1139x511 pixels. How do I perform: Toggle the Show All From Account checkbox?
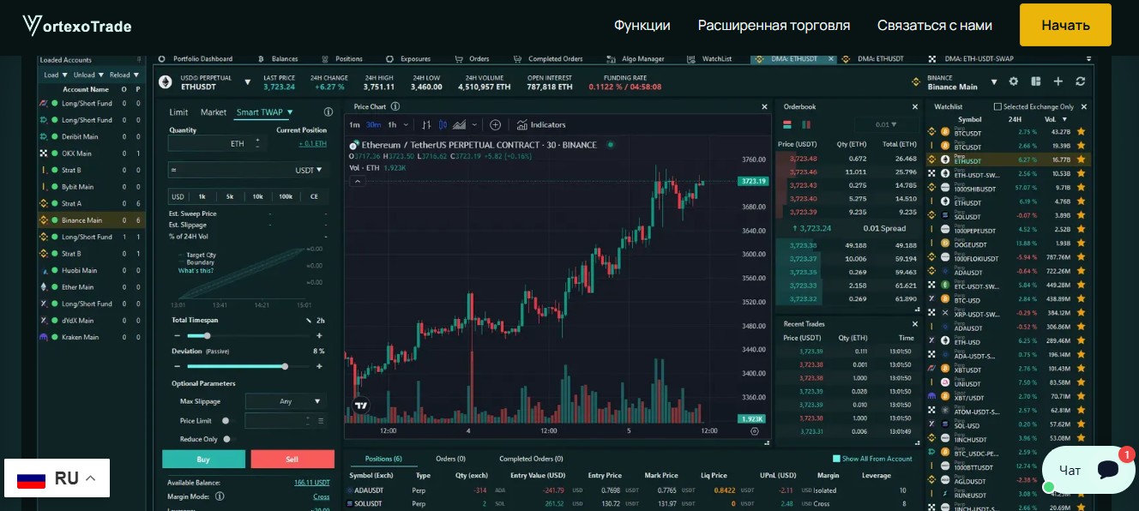pyautogui.click(x=837, y=459)
